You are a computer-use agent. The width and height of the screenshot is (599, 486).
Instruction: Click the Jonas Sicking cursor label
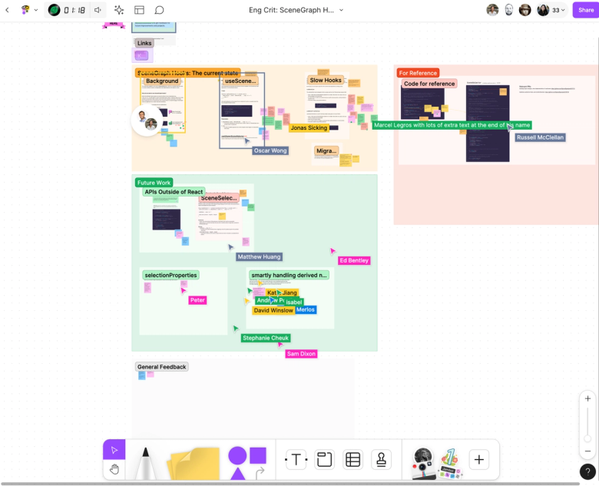(309, 127)
